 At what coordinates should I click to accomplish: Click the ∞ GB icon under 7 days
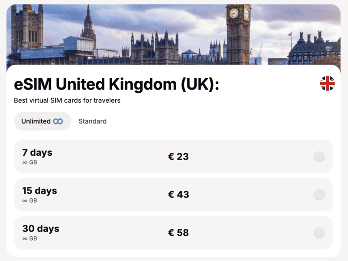tap(26, 162)
